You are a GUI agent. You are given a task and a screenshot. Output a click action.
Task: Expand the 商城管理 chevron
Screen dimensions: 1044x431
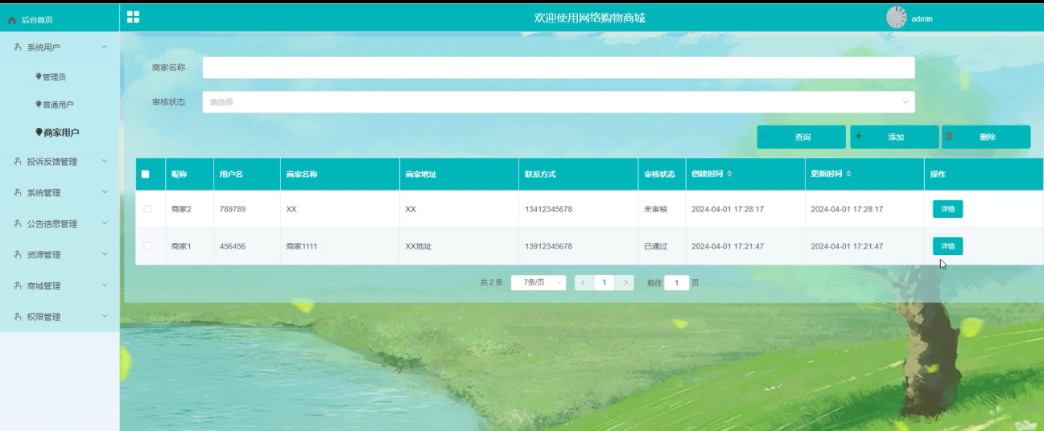tap(105, 285)
